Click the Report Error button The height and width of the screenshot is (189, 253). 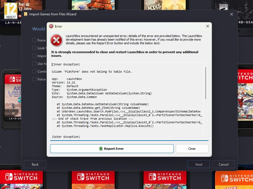[x=112, y=148]
